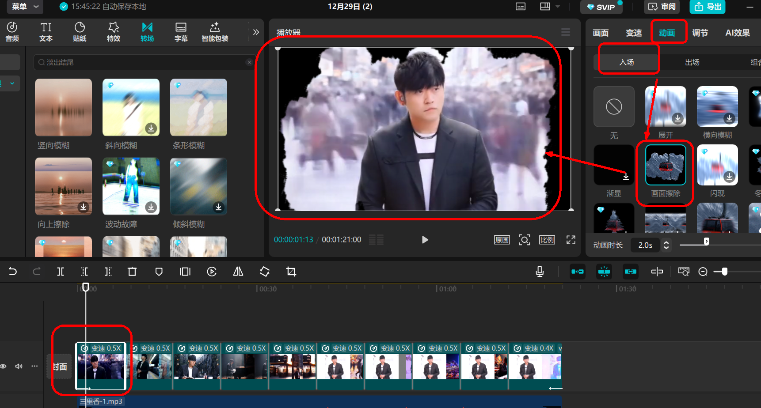The height and width of the screenshot is (408, 761).
Task: Select the 展开 entrance animation
Action: [666, 107]
